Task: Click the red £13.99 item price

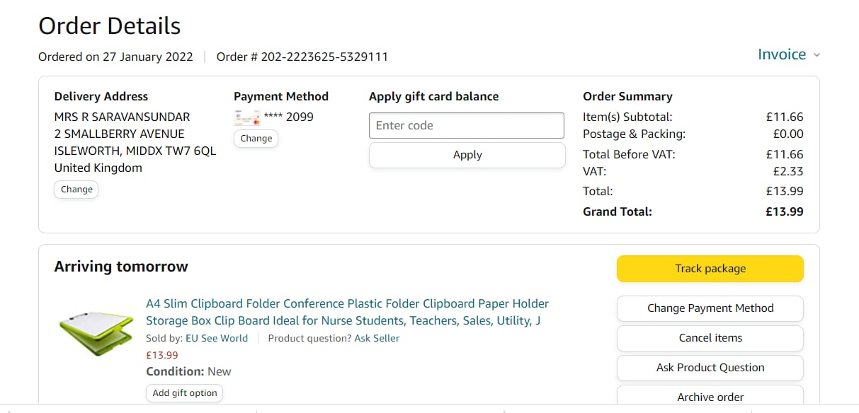Action: pyautogui.click(x=162, y=355)
